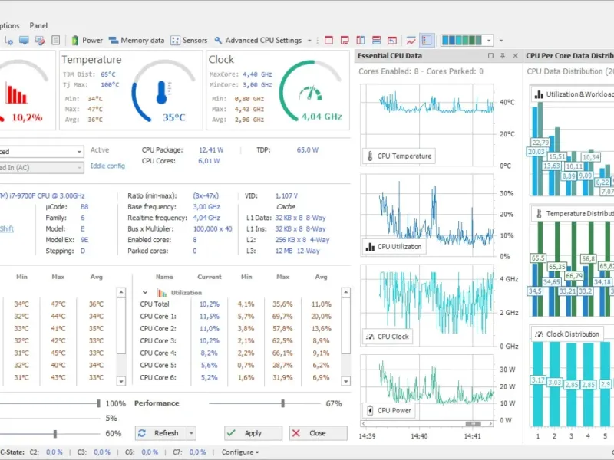
Task: Click the Sensors toolbar button
Action: coord(189,41)
